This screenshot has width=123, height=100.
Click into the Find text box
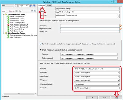[x=8, y=6]
